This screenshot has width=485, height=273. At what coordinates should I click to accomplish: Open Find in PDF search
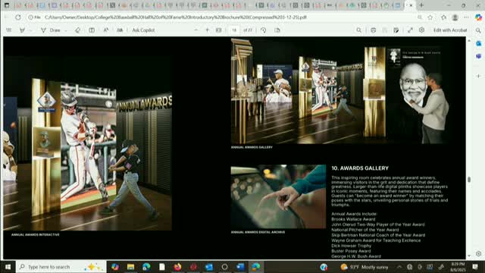[358, 30]
